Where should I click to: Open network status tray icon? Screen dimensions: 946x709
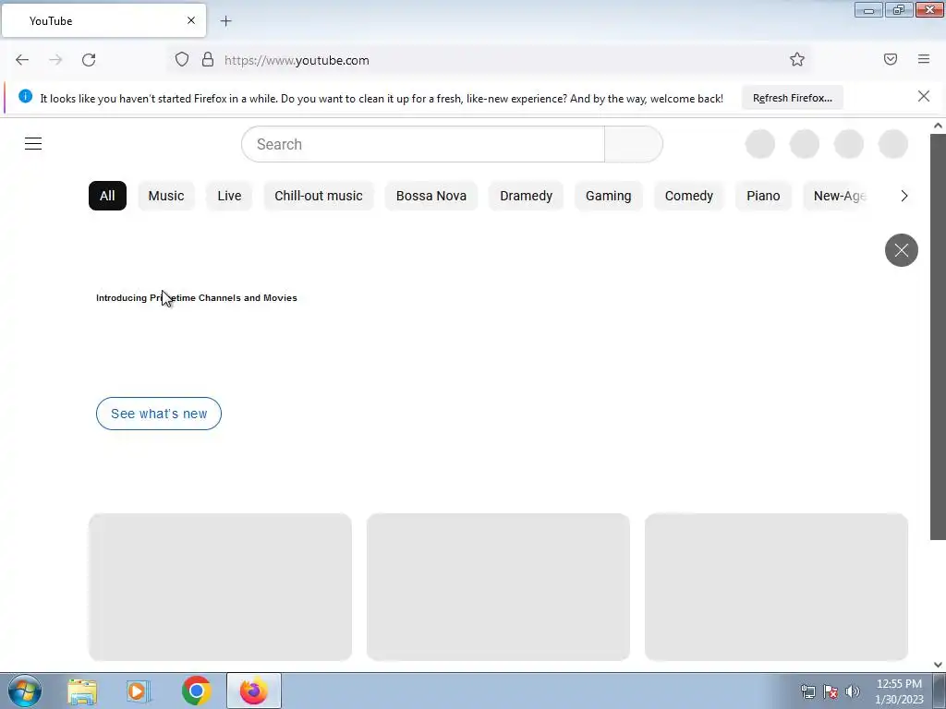point(807,691)
